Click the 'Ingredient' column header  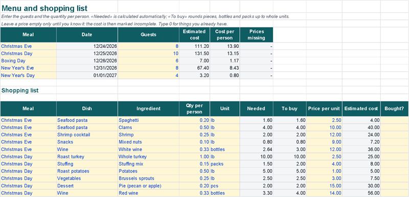pos(148,109)
